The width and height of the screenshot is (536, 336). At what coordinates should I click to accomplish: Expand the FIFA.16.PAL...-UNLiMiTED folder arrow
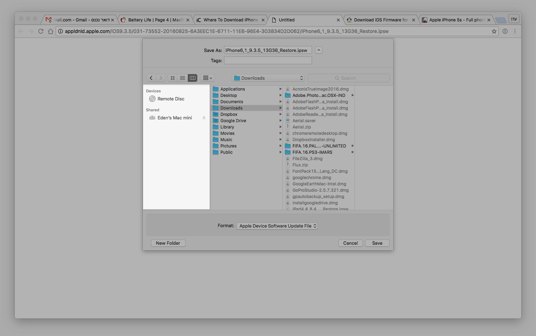point(352,146)
